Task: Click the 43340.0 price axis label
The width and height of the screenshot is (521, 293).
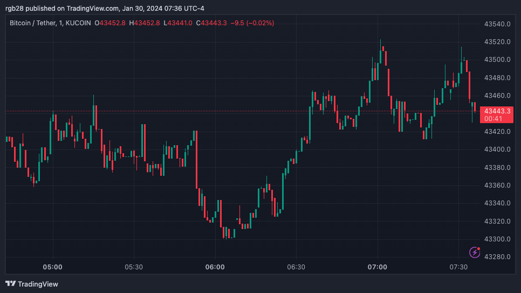Action: click(497, 203)
